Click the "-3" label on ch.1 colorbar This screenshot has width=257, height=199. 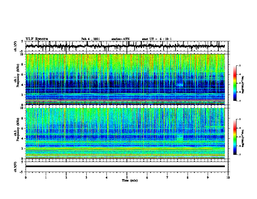click(239, 66)
